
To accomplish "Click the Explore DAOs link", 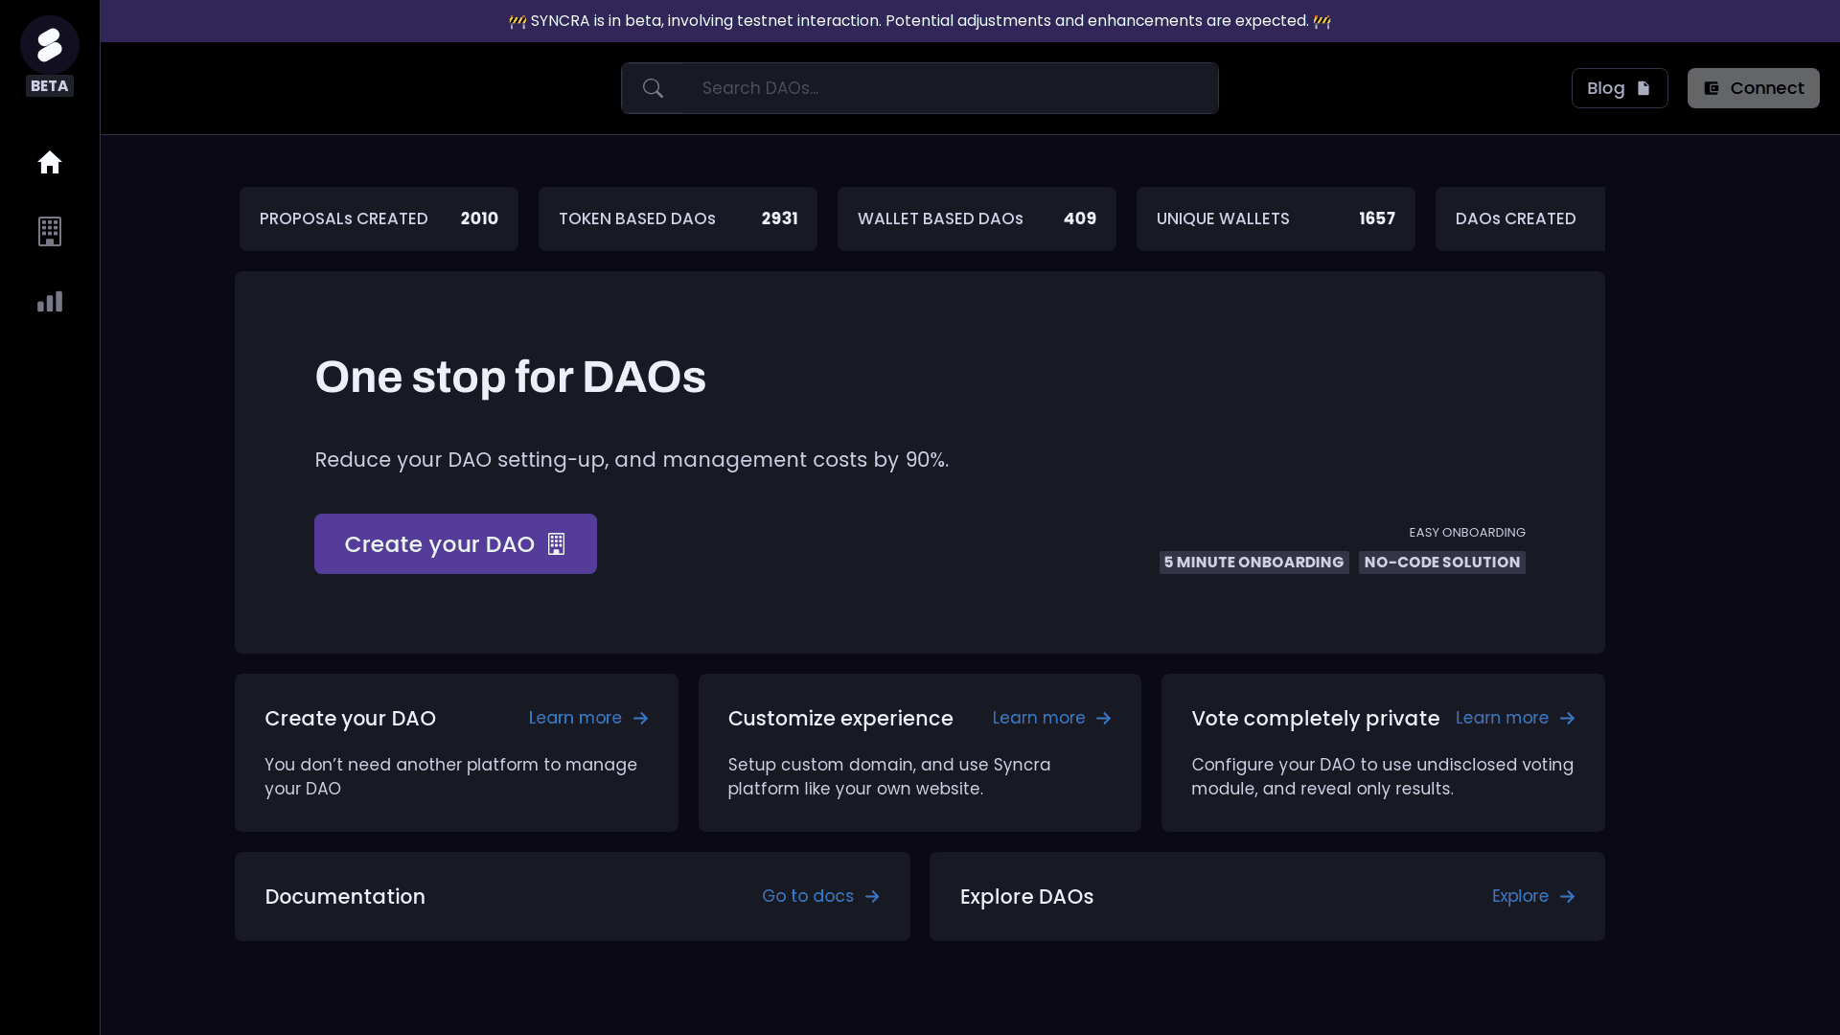I will 1533,897.
